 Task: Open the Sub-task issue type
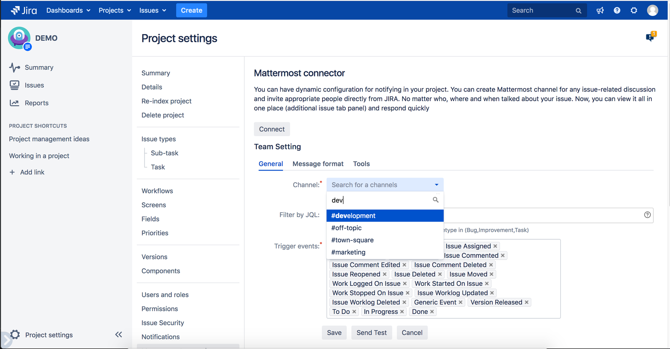(165, 153)
